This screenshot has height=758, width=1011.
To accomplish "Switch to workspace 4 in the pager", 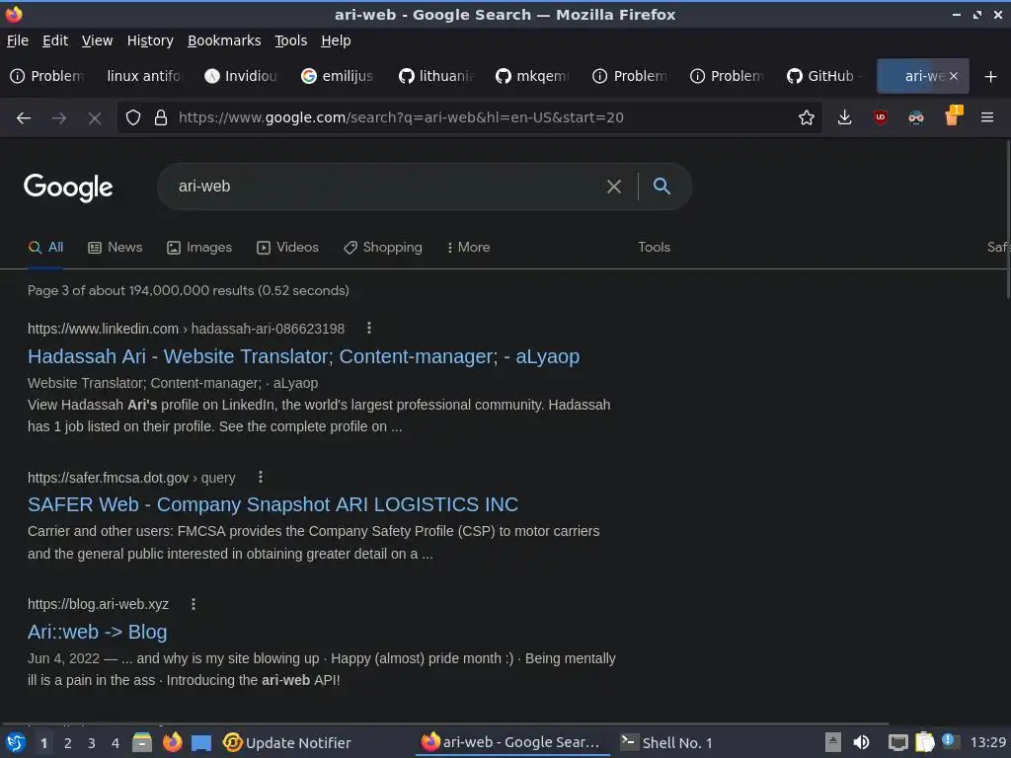I will pyautogui.click(x=116, y=743).
